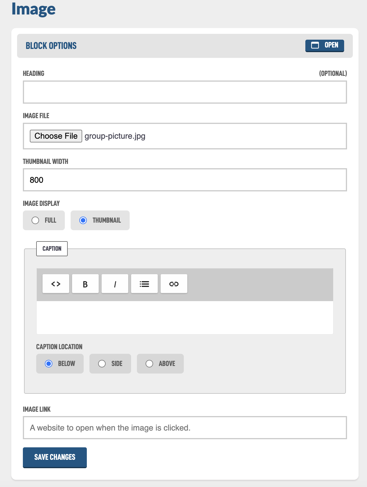
Task: Focus the Thumbnail Width field showing 800
Action: [x=185, y=180]
